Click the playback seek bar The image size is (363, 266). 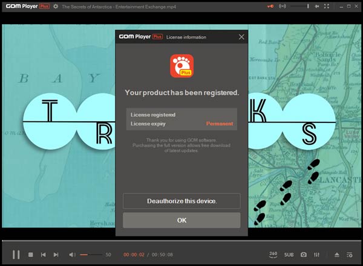click(181, 241)
